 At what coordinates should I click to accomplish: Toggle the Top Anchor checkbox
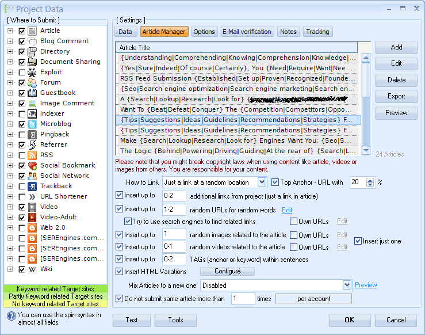point(275,182)
